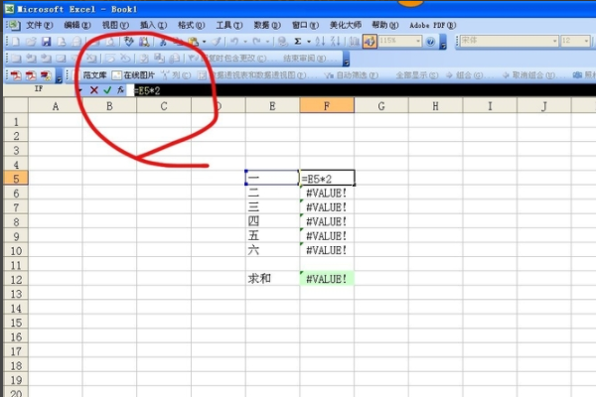Confirm formula with green checkmark
The image size is (596, 397).
click(106, 89)
